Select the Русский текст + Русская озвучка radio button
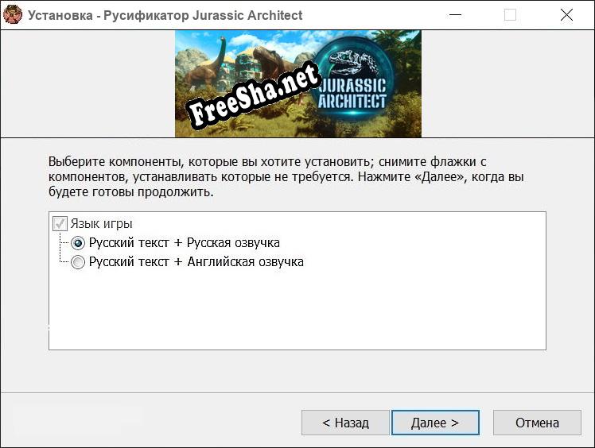595x448 pixels. [x=78, y=243]
